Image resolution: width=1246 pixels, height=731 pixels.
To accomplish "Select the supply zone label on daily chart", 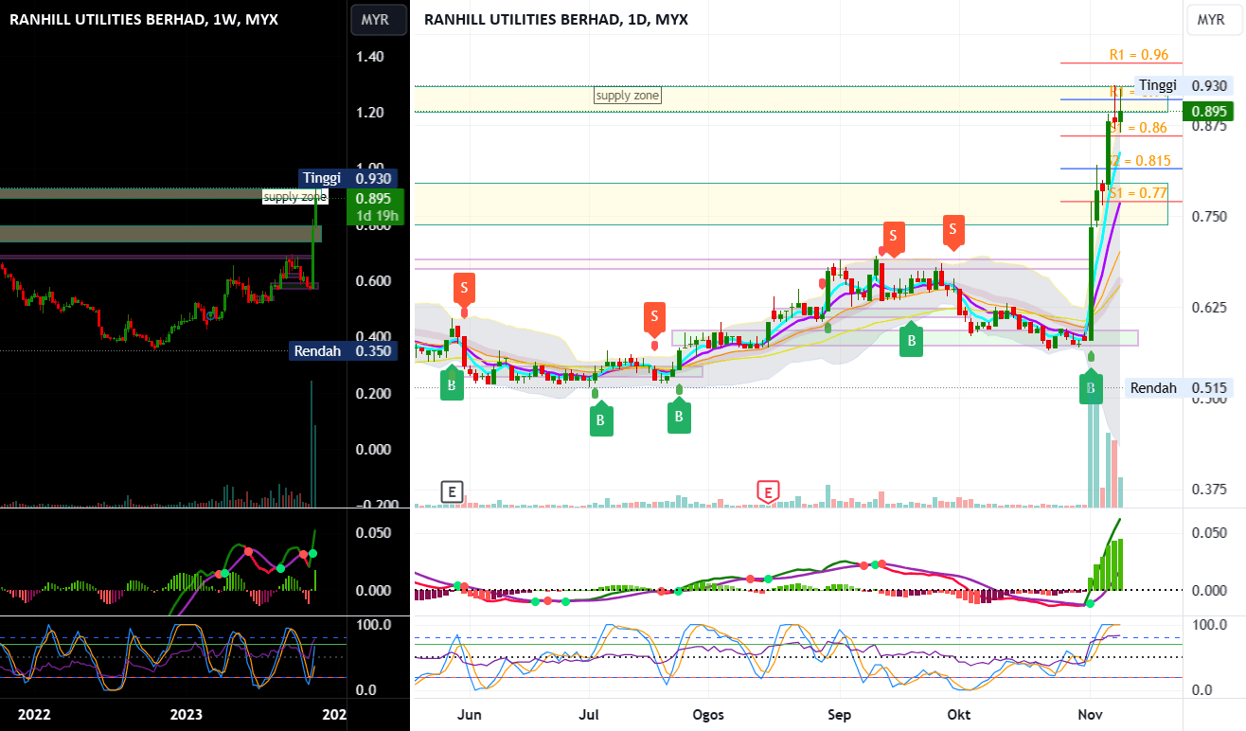I will [x=627, y=96].
